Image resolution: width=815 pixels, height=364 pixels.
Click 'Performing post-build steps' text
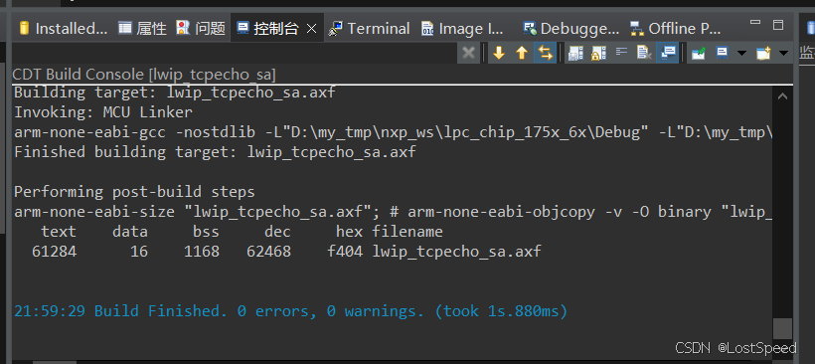point(134,192)
